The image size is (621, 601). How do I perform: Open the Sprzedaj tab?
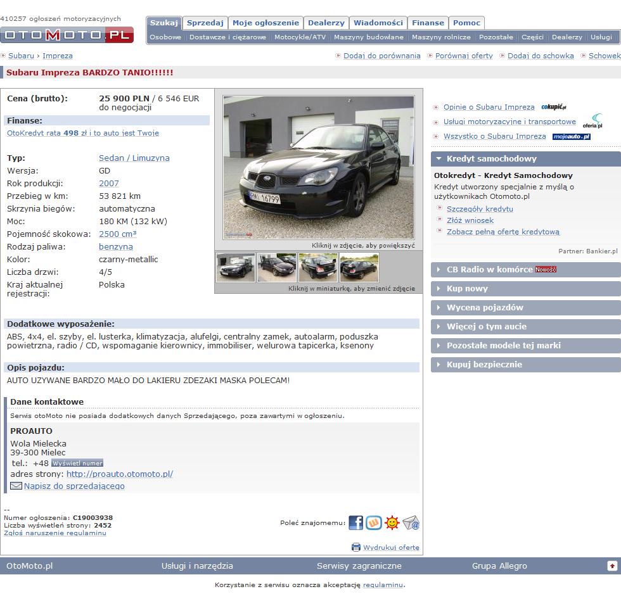[205, 23]
